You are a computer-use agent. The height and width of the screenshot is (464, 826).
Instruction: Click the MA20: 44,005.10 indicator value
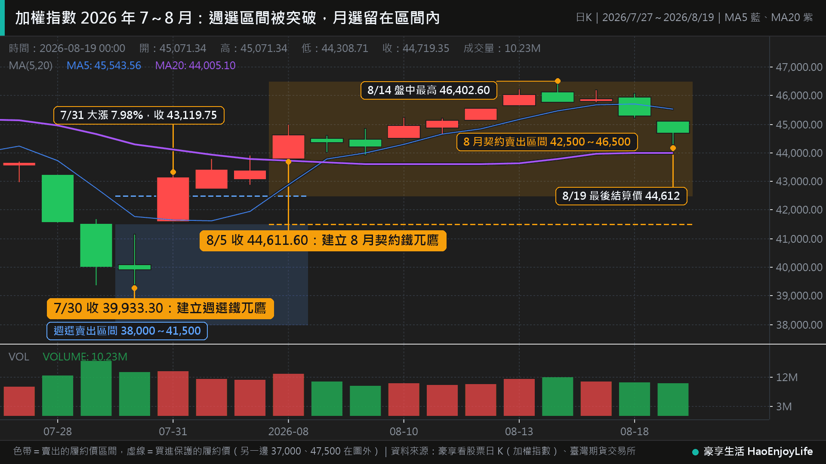pos(195,65)
